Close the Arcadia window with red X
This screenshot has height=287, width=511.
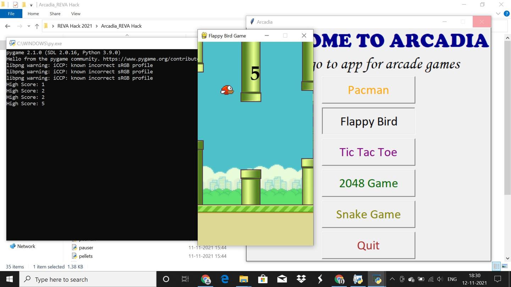tap(482, 22)
